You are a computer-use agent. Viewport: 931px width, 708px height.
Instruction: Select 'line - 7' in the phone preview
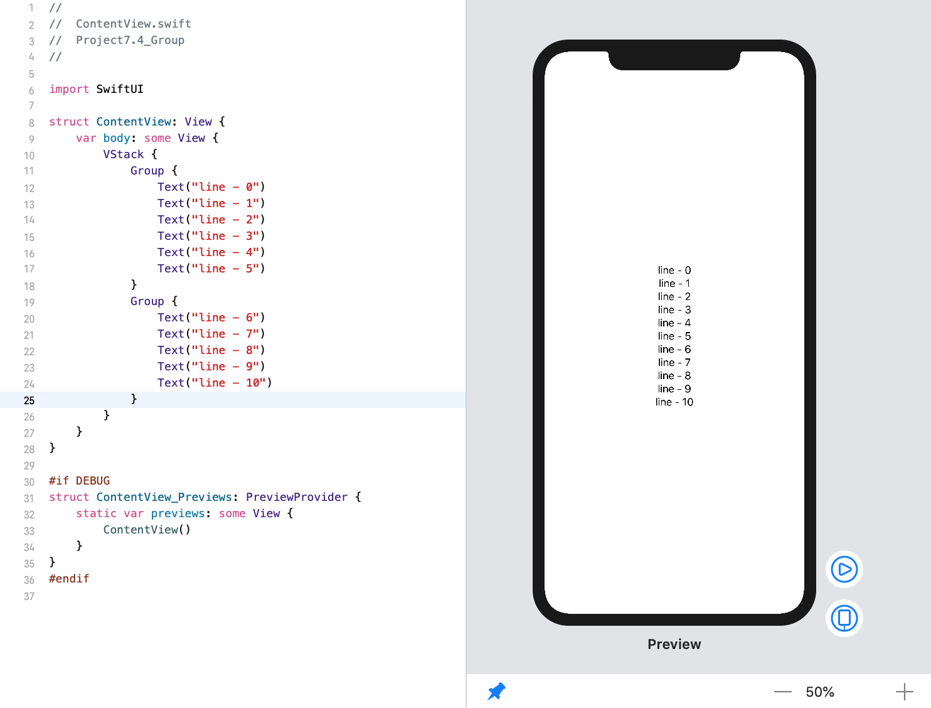pyautogui.click(x=674, y=362)
